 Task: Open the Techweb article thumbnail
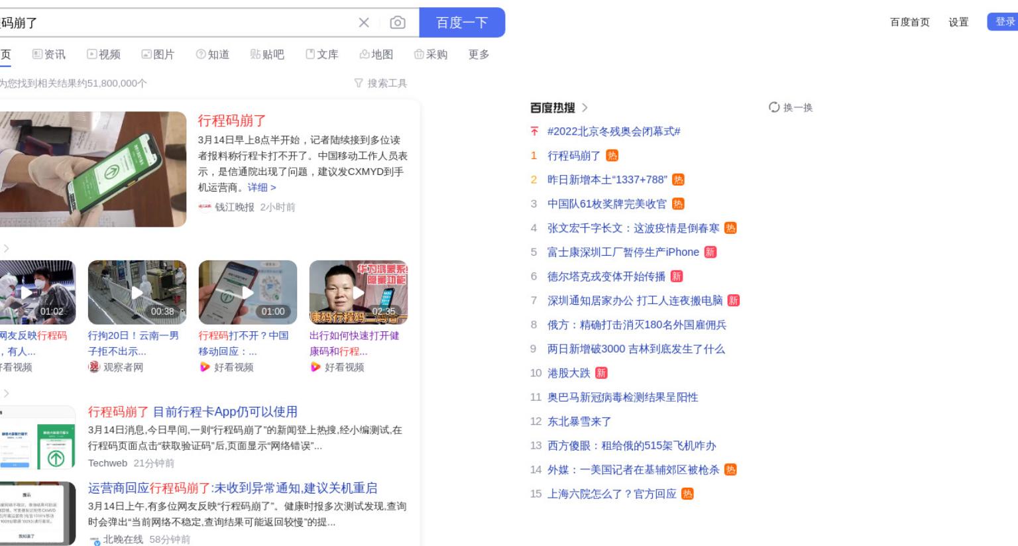tap(38, 438)
